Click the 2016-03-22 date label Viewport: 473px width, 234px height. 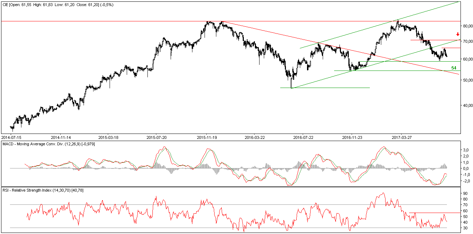pos(255,137)
